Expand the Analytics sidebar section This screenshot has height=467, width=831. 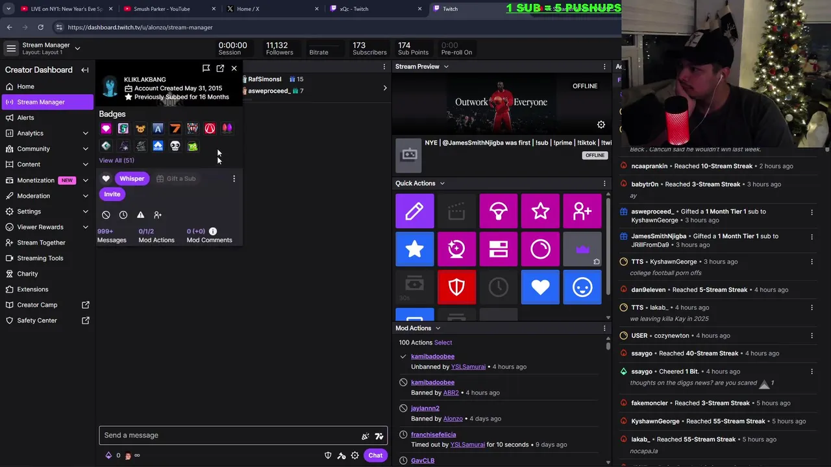point(85,133)
